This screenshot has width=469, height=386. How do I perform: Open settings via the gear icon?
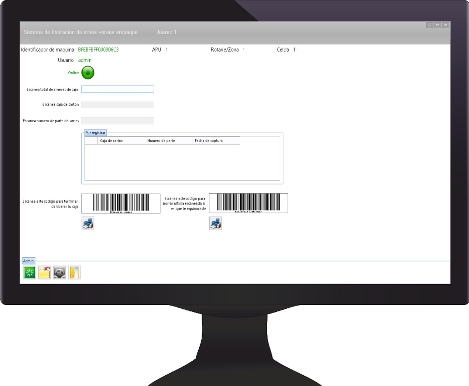(x=59, y=273)
